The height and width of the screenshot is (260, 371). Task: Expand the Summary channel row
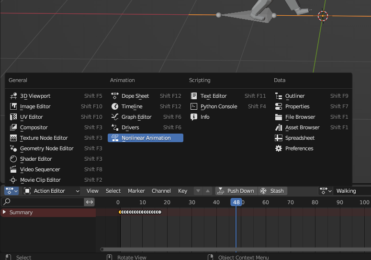[x=5, y=212]
